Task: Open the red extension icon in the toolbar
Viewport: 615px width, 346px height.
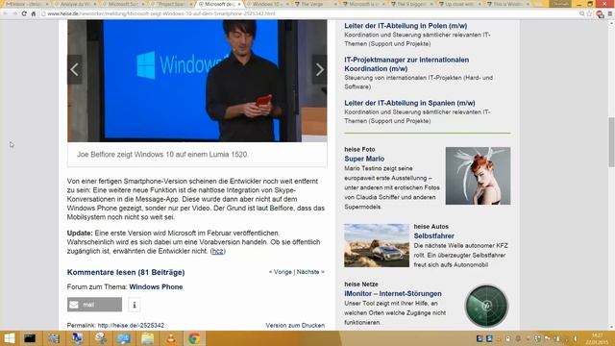Action: coord(600,14)
